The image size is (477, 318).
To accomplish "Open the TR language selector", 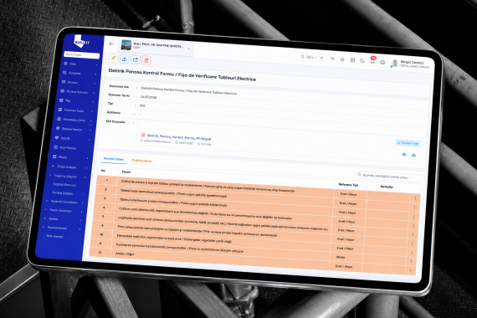I will pyautogui.click(x=332, y=59).
